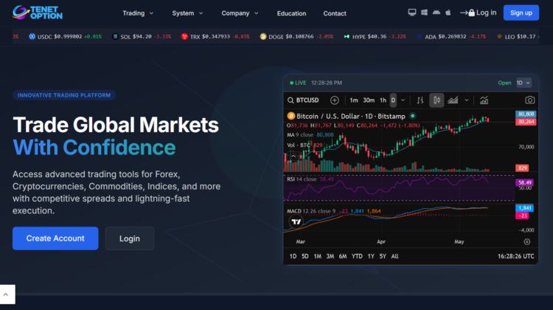Open the Windows download icon
The height and width of the screenshot is (310, 553).
[424, 13]
